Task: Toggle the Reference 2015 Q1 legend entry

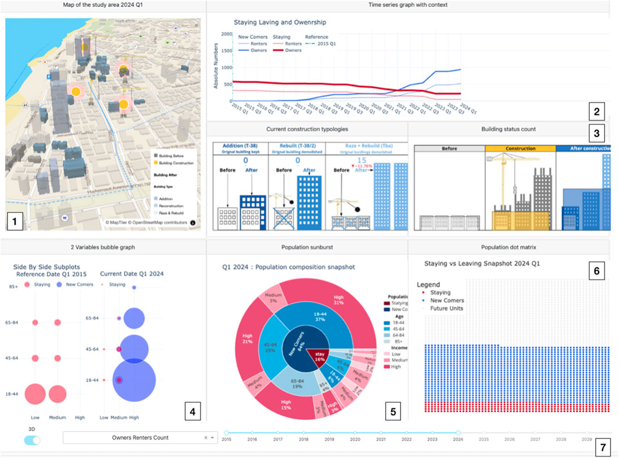Action: pyautogui.click(x=321, y=44)
